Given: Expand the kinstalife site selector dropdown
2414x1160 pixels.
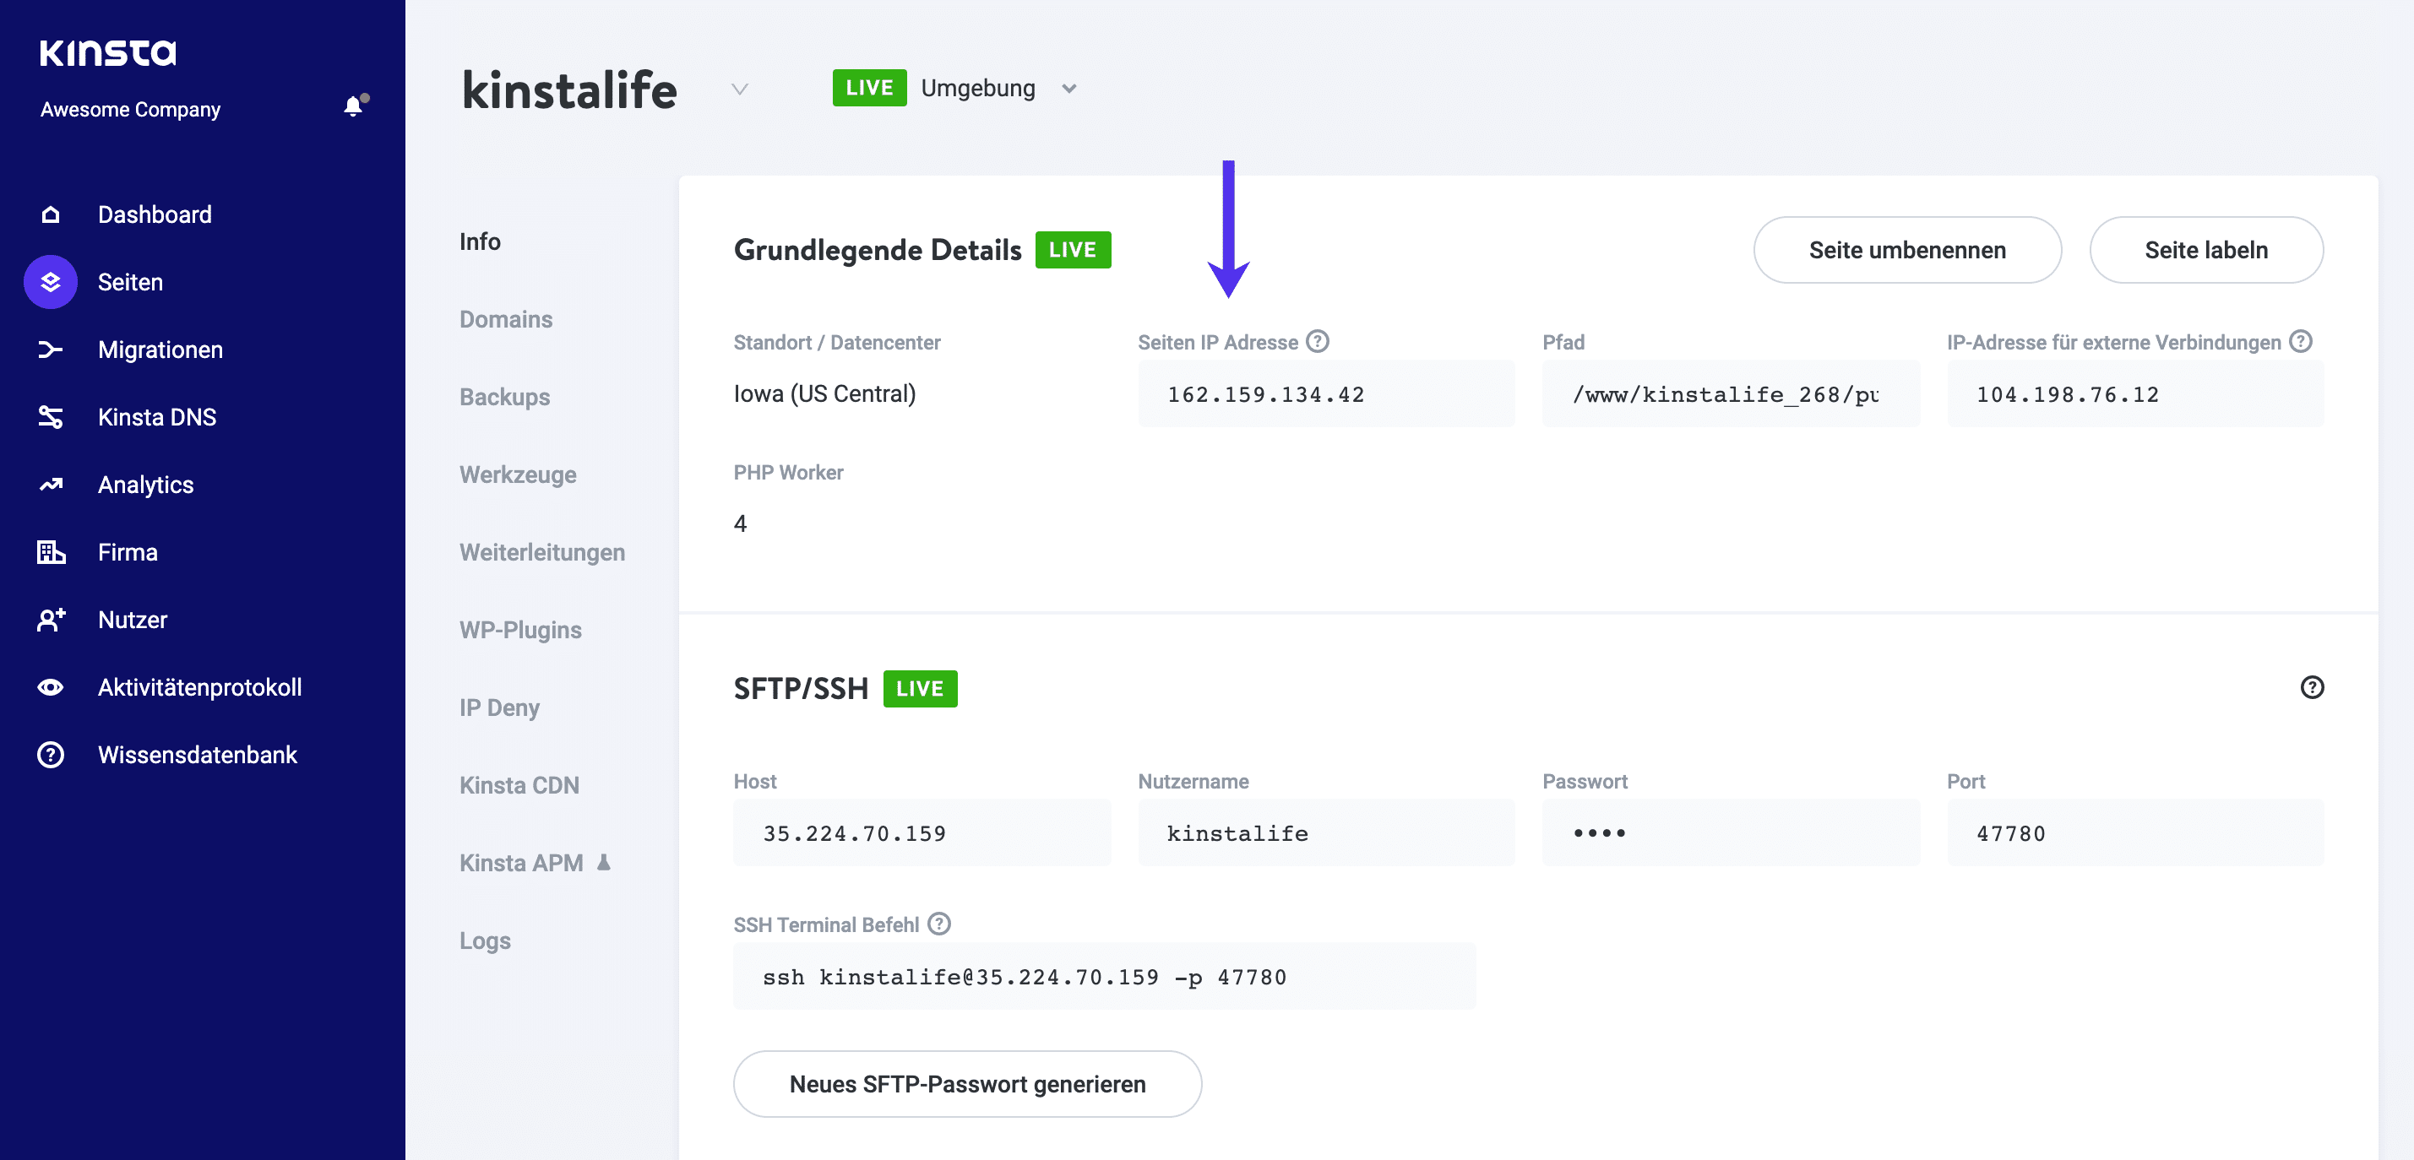Looking at the screenshot, I should point(739,89).
